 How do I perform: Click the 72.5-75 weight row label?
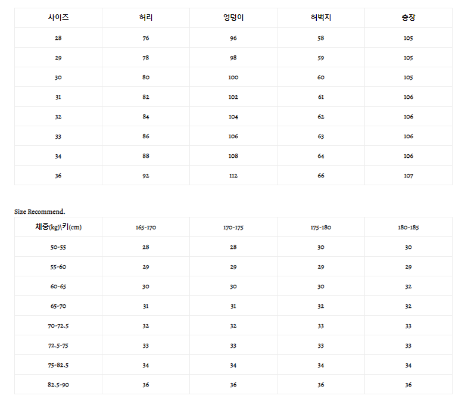pyautogui.click(x=58, y=345)
